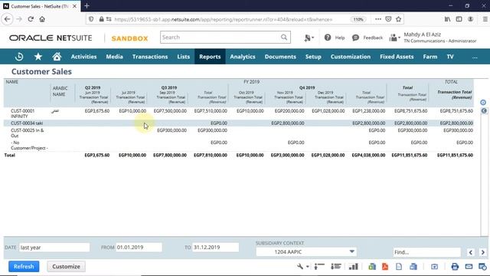Open the more menu items ellipsis
The height and width of the screenshot is (276, 490).
click(475, 58)
